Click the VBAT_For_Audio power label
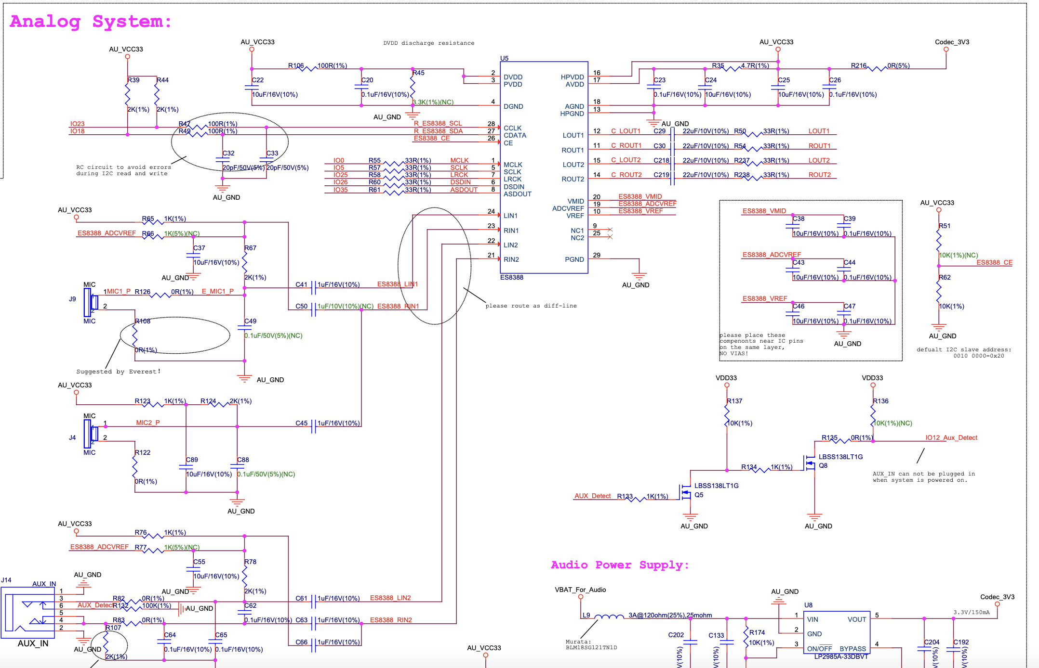Screen dimensions: 1039x668 click(x=580, y=590)
